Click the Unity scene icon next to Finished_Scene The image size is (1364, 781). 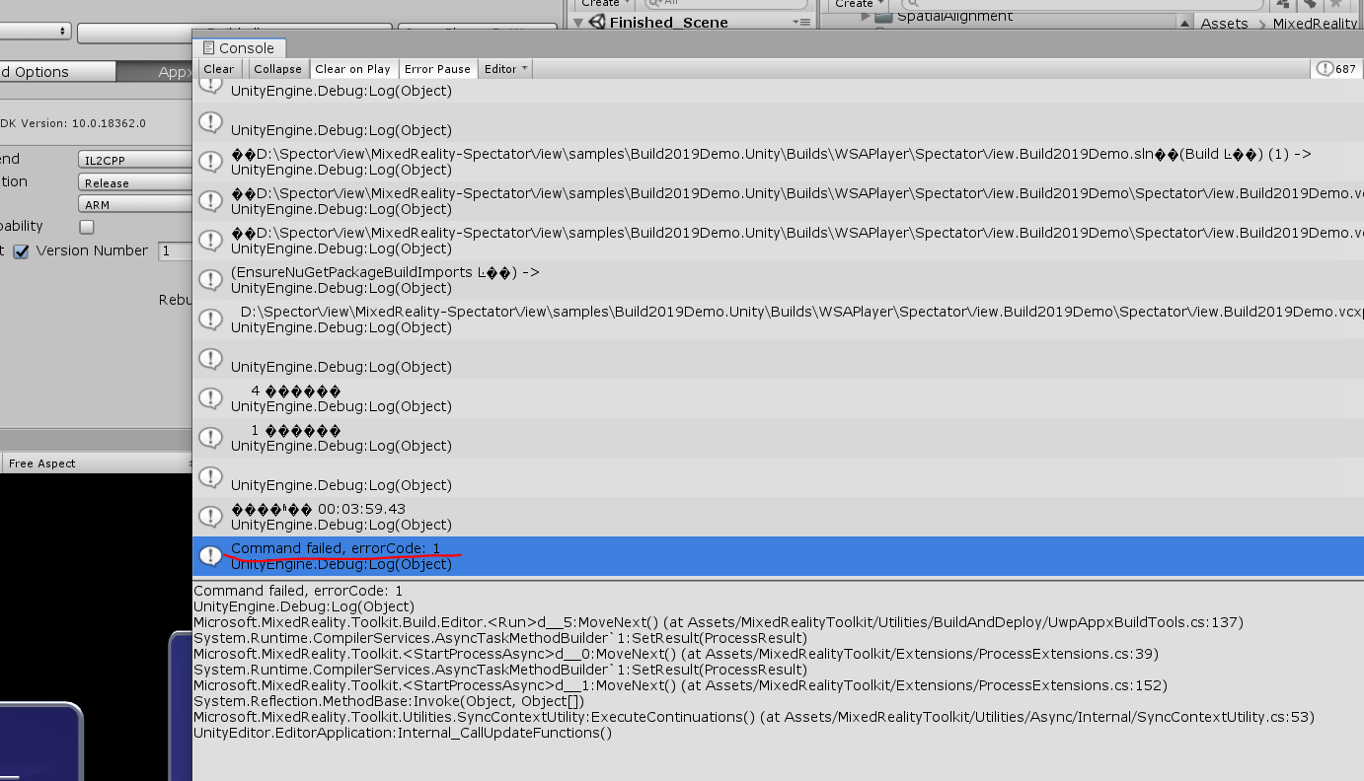point(597,22)
